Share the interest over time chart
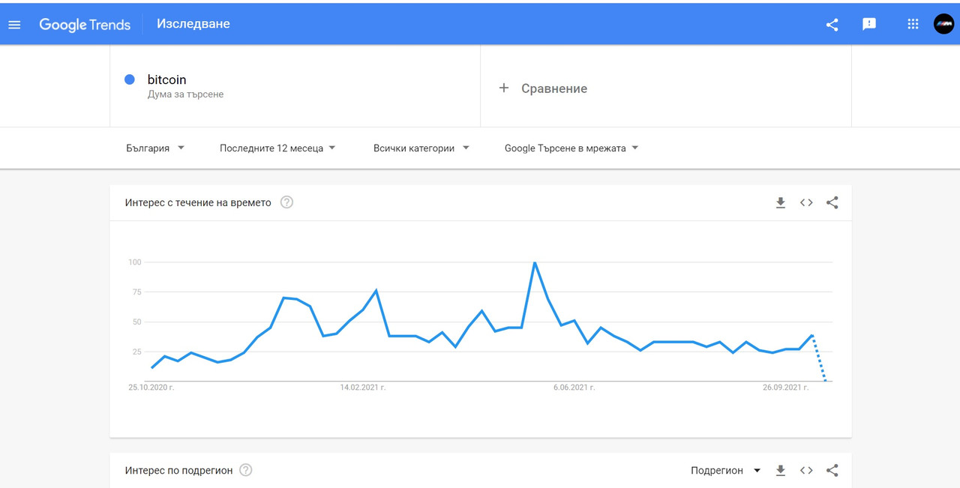960x488 pixels. click(x=832, y=202)
